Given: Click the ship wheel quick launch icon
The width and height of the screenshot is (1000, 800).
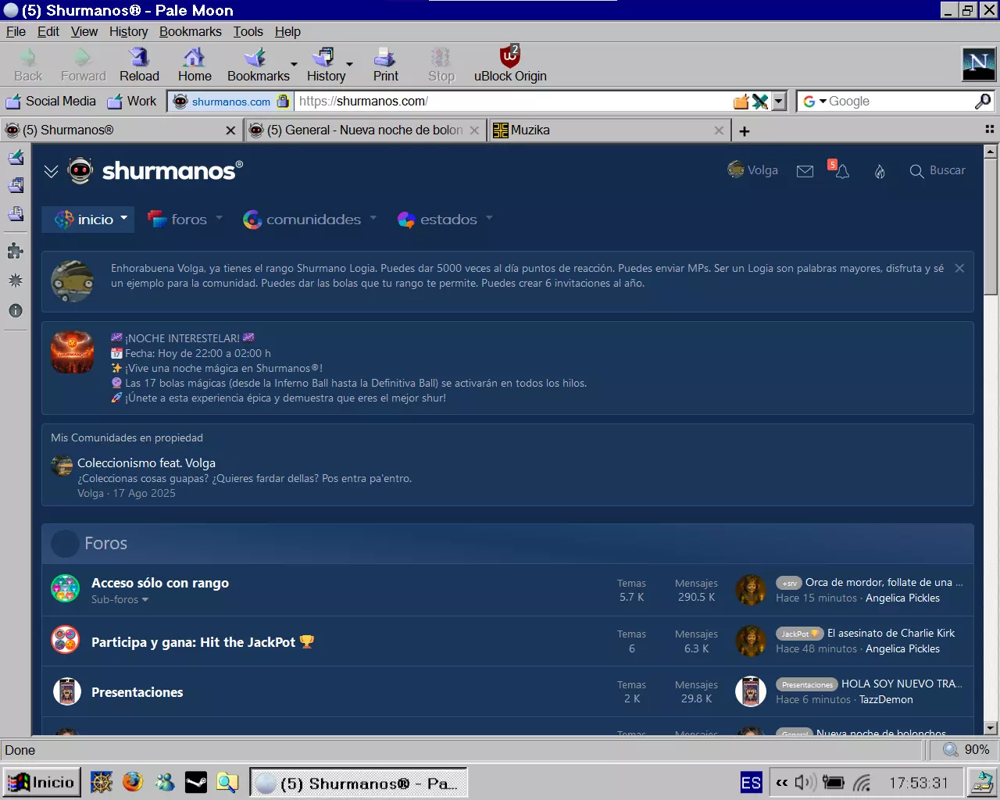Looking at the screenshot, I should pyautogui.click(x=102, y=782).
